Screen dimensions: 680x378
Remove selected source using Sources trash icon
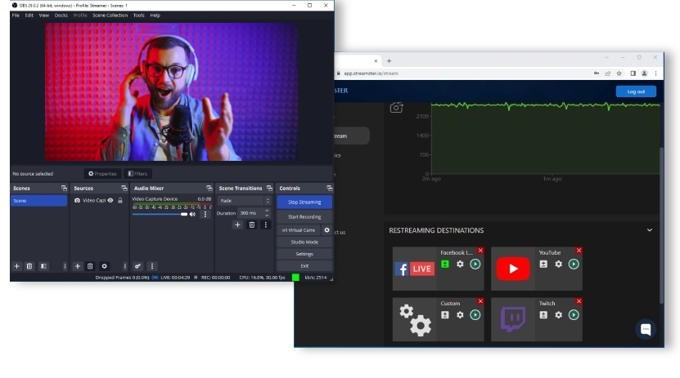pos(90,266)
